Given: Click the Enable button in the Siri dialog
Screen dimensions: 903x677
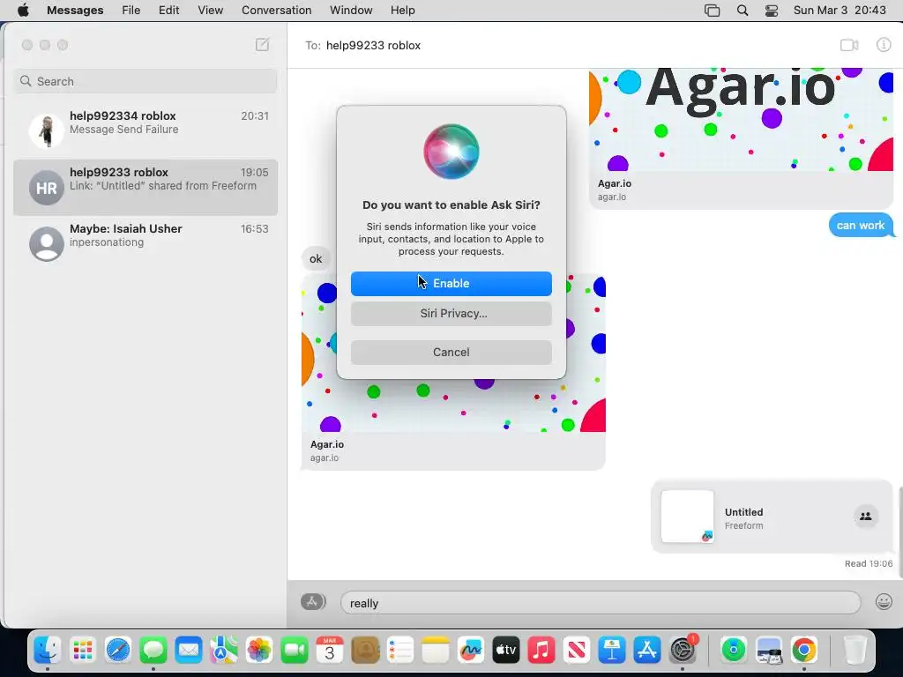Looking at the screenshot, I should pos(451,283).
